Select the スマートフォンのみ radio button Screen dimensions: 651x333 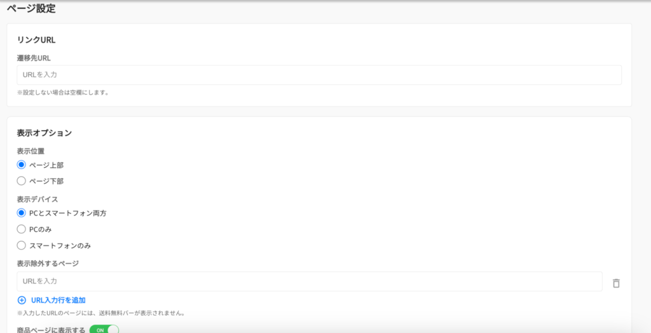coord(22,245)
